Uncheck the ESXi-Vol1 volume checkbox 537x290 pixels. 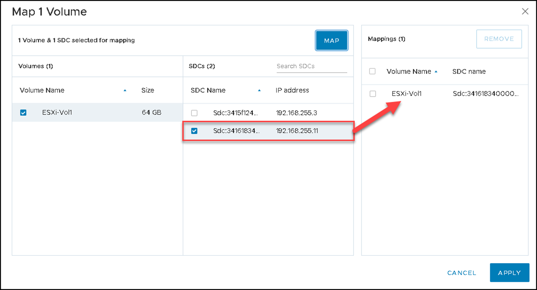(x=23, y=113)
